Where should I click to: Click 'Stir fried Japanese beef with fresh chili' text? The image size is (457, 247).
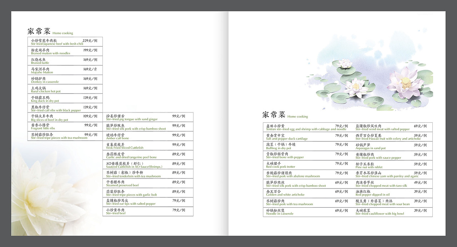pyautogui.click(x=57, y=44)
